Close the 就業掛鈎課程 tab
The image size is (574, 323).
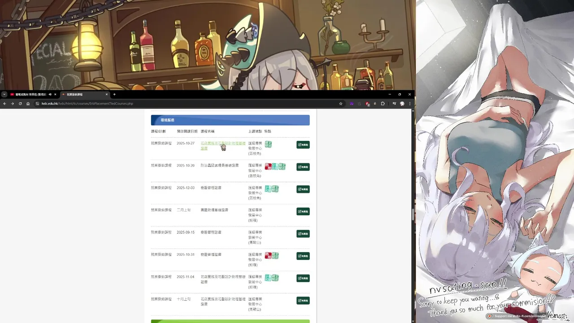pos(107,94)
